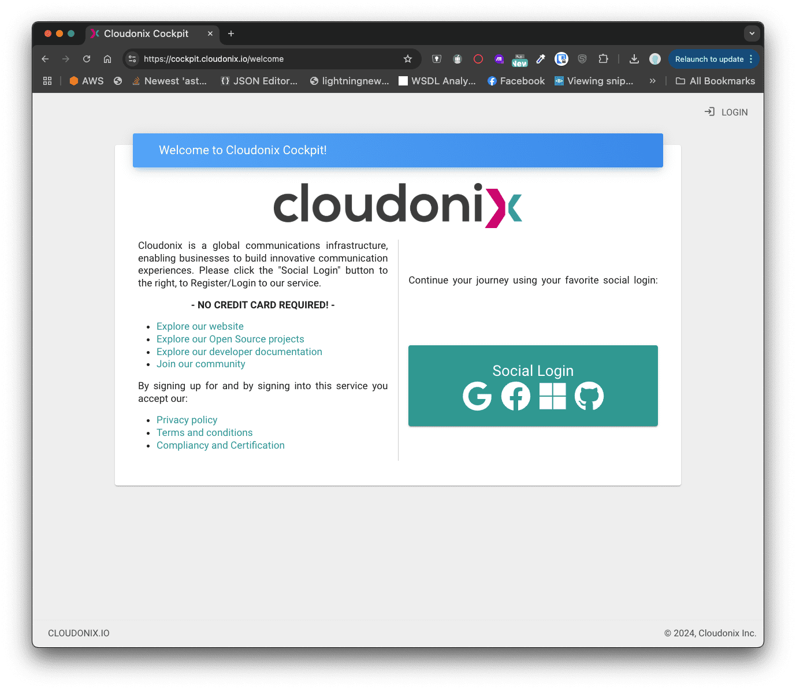Image resolution: width=796 pixels, height=690 pixels.
Task: Click the color picker extension icon
Action: (540, 59)
